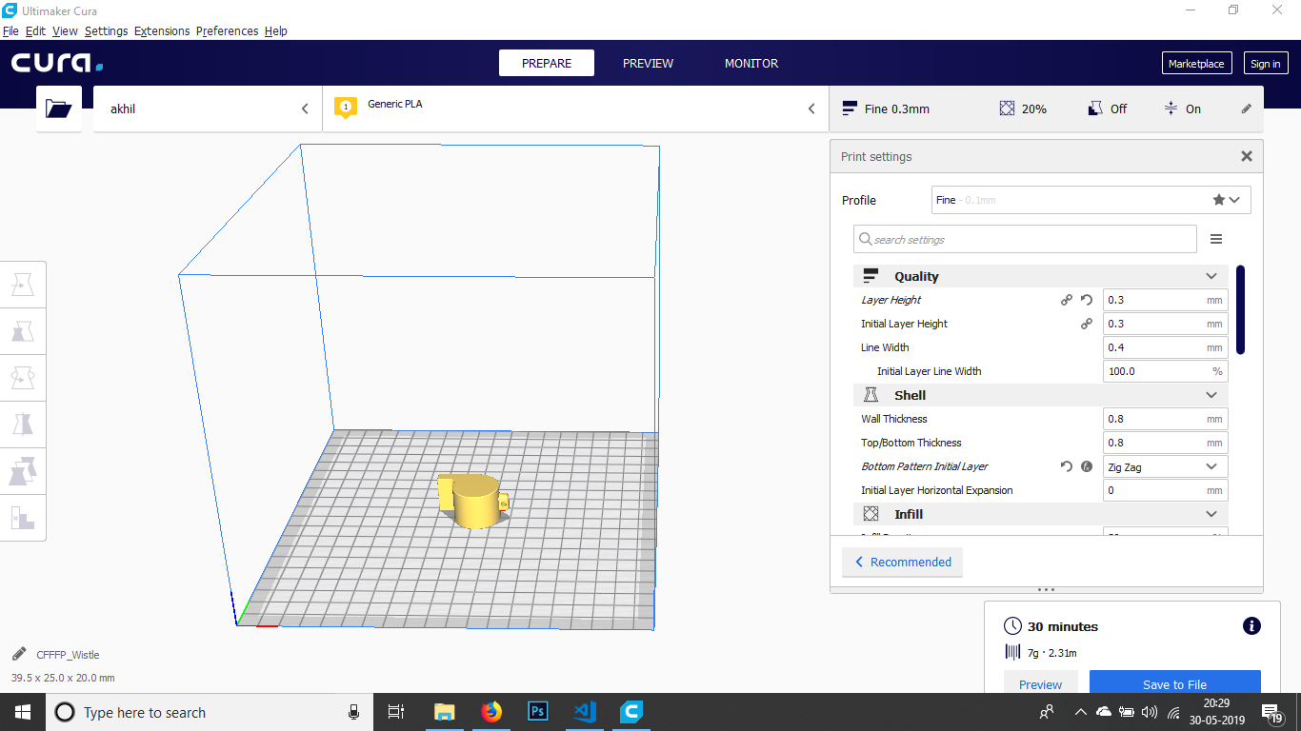This screenshot has height=731, width=1301.
Task: Open Firefox from the taskbar
Action: (491, 712)
